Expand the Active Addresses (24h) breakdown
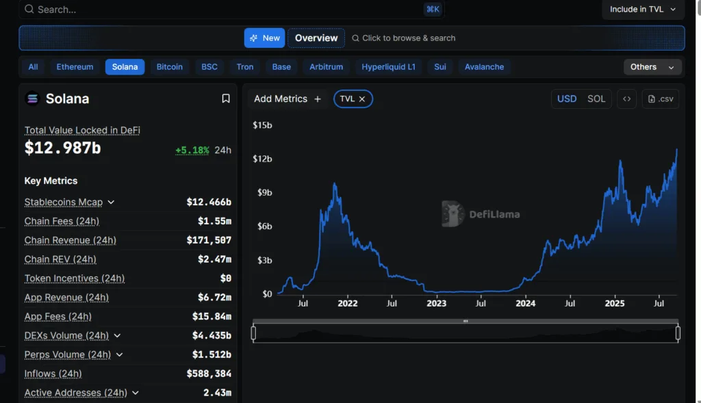This screenshot has height=403, width=701. click(x=136, y=393)
